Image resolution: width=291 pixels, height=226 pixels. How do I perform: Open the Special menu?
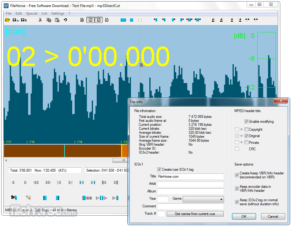[32, 13]
